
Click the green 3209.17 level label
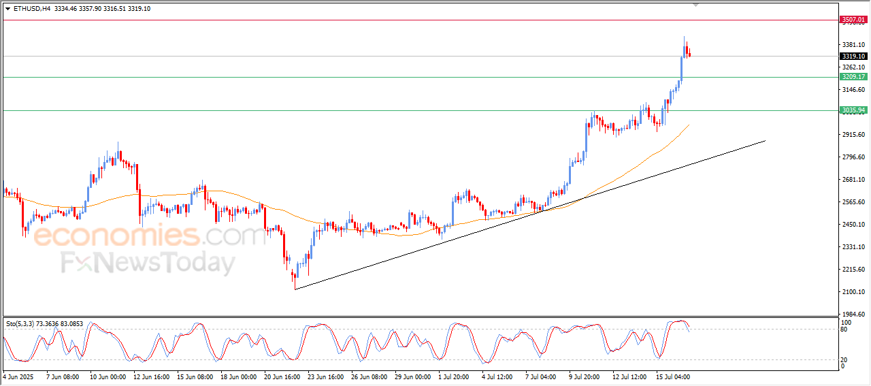coord(853,77)
